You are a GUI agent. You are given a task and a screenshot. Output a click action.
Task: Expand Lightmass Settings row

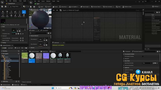click(124, 70)
